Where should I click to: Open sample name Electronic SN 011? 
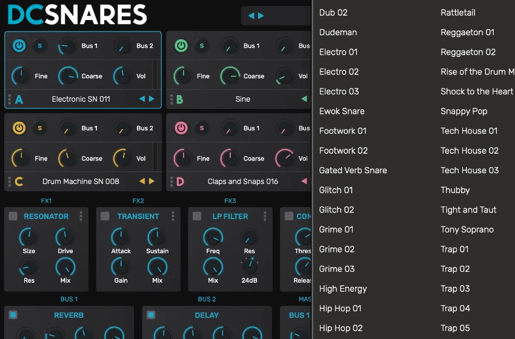click(81, 99)
